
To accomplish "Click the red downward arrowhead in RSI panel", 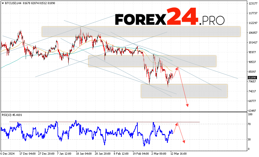I will click(x=184, y=142).
